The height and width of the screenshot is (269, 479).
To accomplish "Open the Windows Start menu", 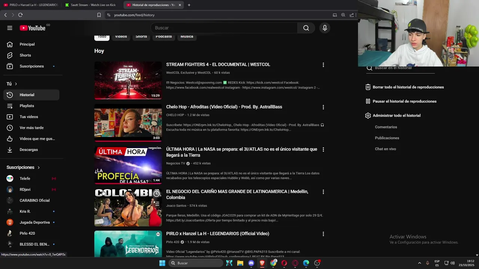I will click(162, 263).
